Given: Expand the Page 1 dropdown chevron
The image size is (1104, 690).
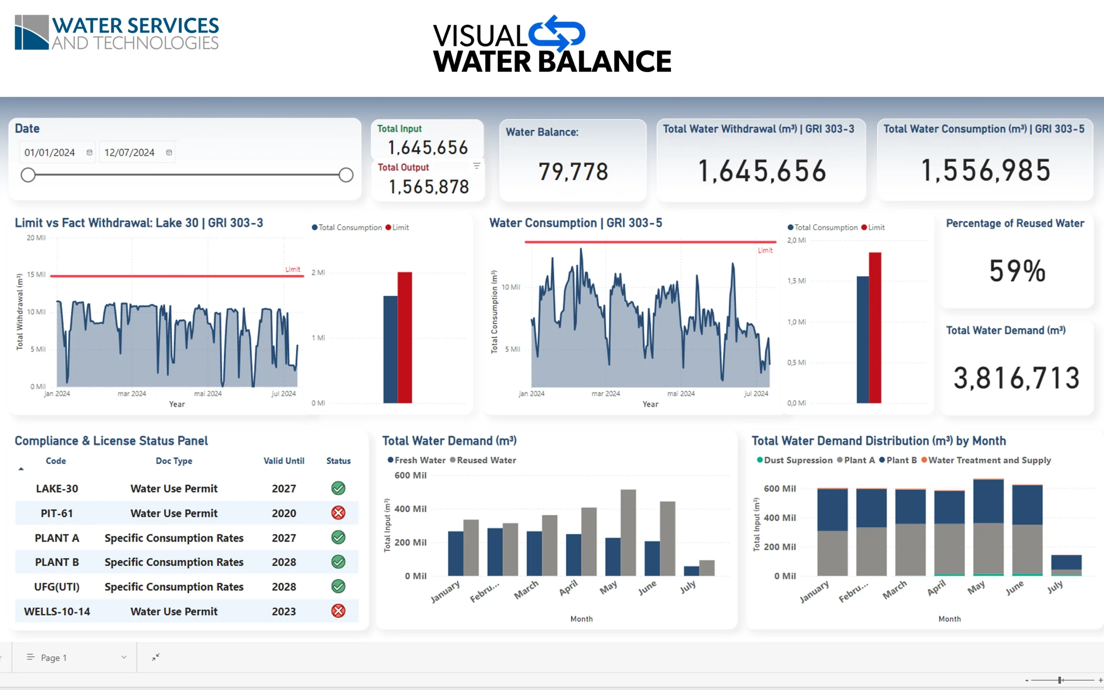Looking at the screenshot, I should coord(124,657).
